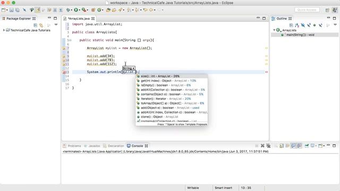The width and height of the screenshot is (340, 191).
Task: Expand TechnicalCafe Java Tutorials project
Action: [x=4, y=30]
